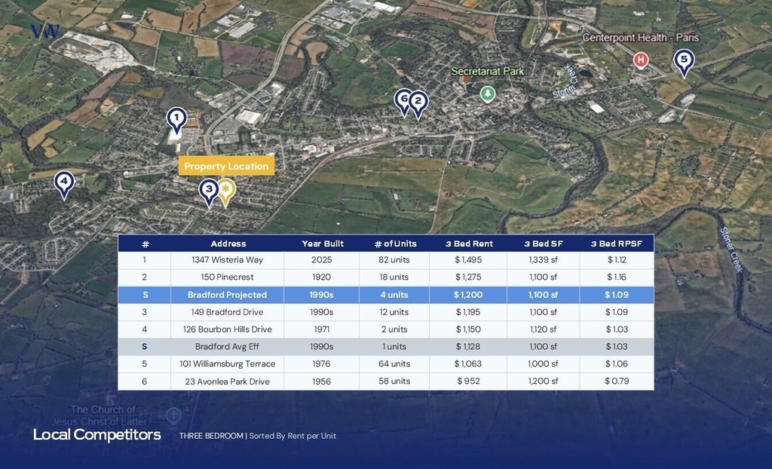
Task: Click the Property Location yellow label
Action: click(226, 166)
